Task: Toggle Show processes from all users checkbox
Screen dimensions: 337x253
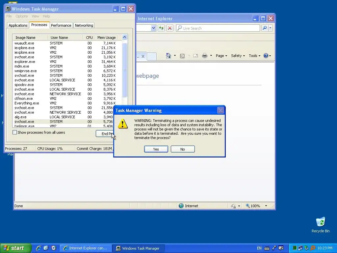Action: [x=14, y=132]
